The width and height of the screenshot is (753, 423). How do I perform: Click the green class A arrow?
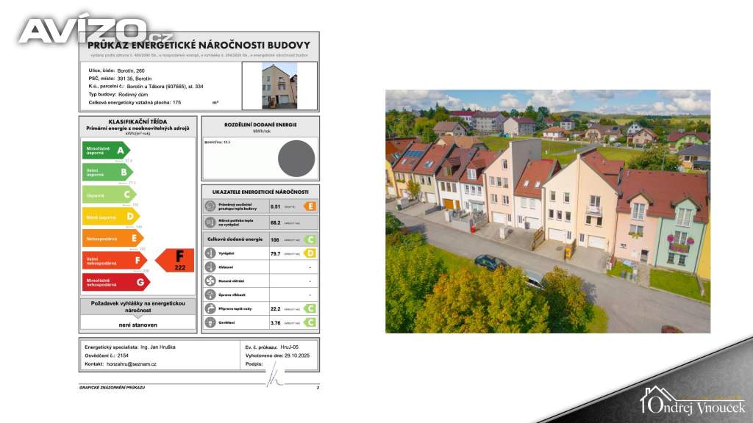coord(106,151)
